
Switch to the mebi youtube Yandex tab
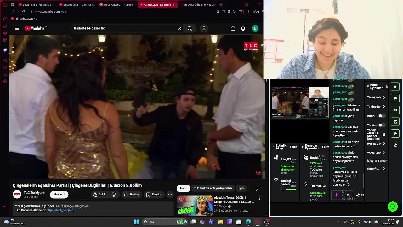117,5
